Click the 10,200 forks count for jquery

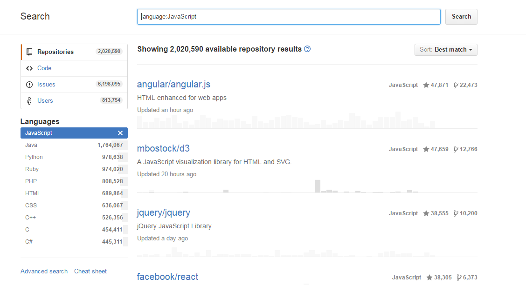click(468, 213)
